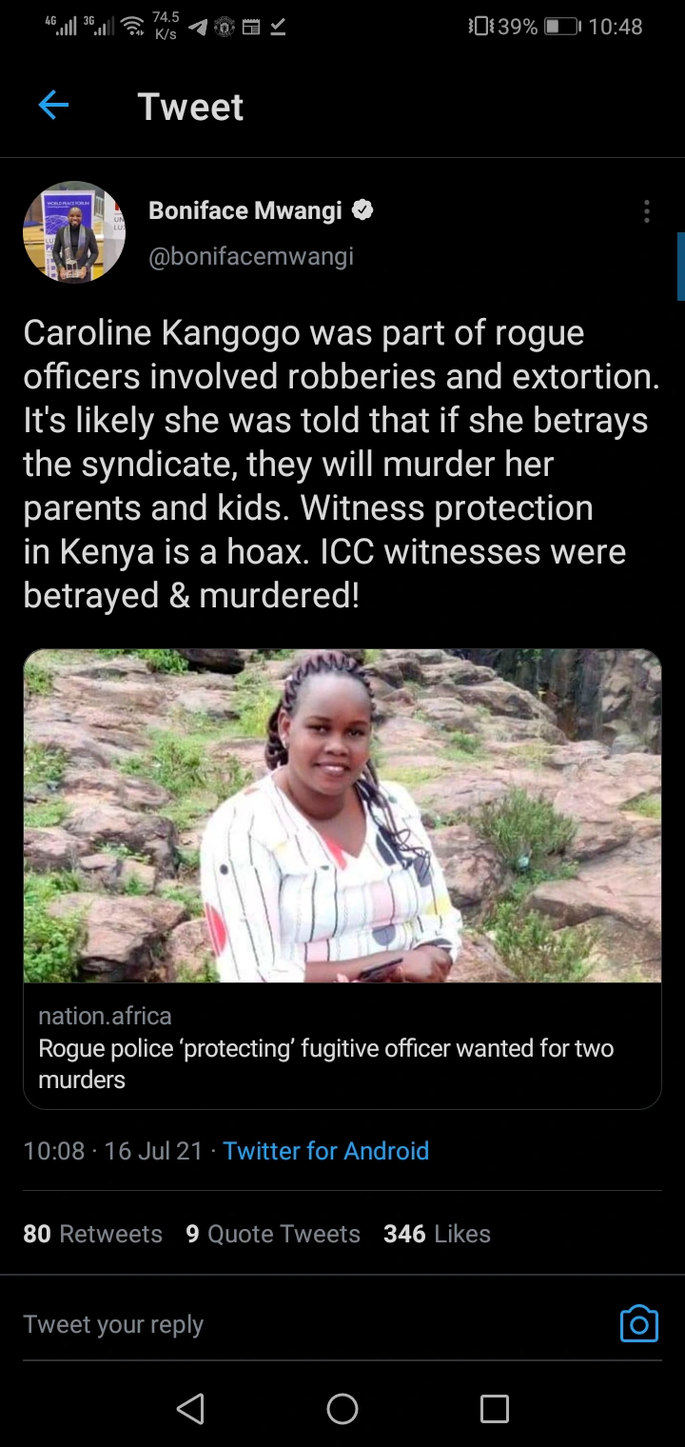Image resolution: width=685 pixels, height=1447 pixels.
Task: View the 346 Likes list
Action: pyautogui.click(x=437, y=1234)
